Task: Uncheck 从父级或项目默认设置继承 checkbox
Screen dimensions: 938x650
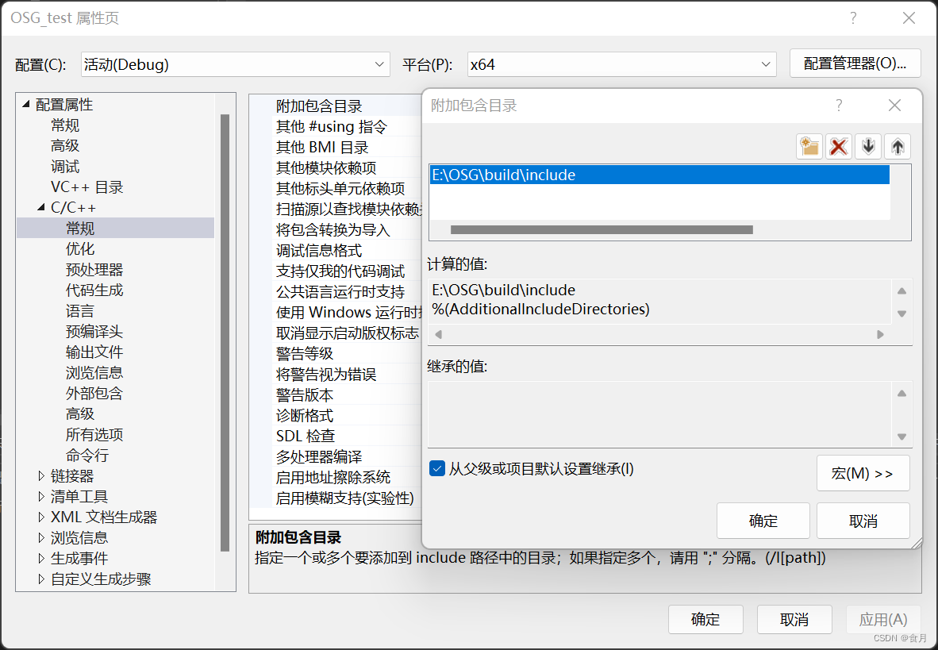Action: pyautogui.click(x=437, y=468)
